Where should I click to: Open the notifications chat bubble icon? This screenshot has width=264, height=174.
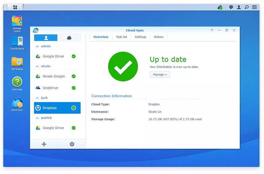click(231, 7)
